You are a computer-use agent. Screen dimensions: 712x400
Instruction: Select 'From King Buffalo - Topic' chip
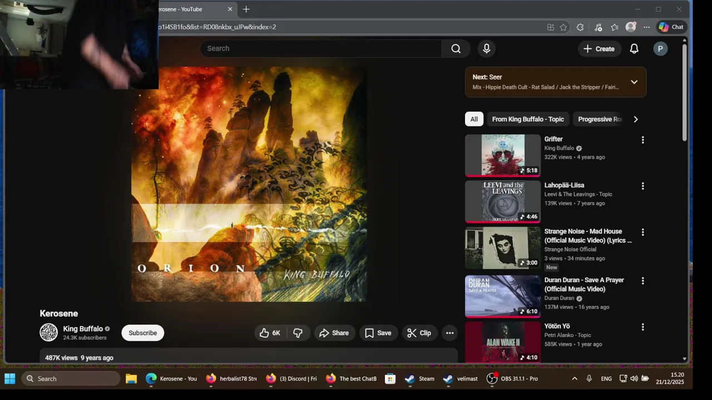[x=528, y=119]
